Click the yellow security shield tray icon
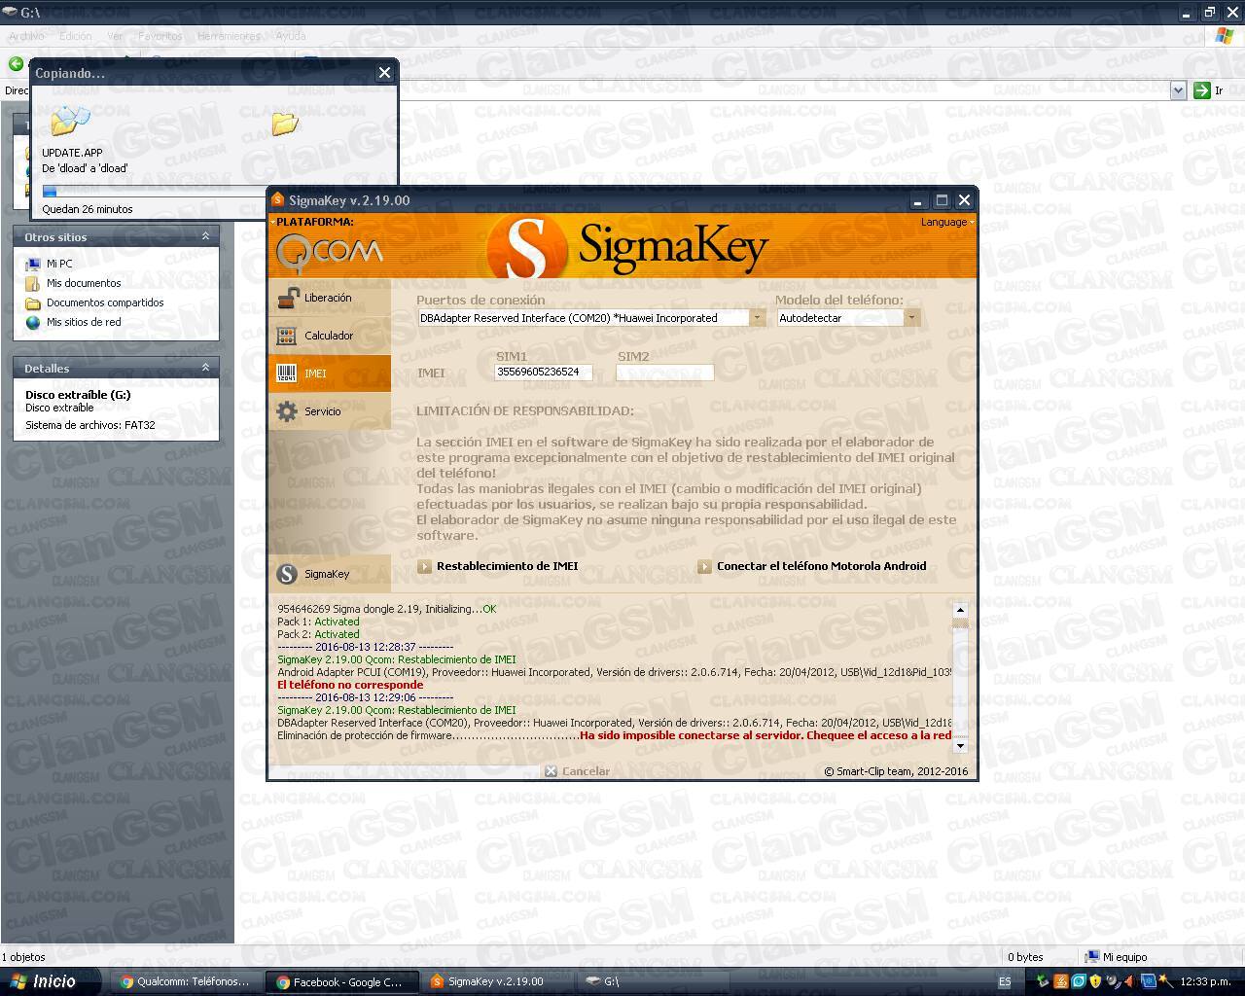This screenshot has height=996, width=1245. (1095, 982)
